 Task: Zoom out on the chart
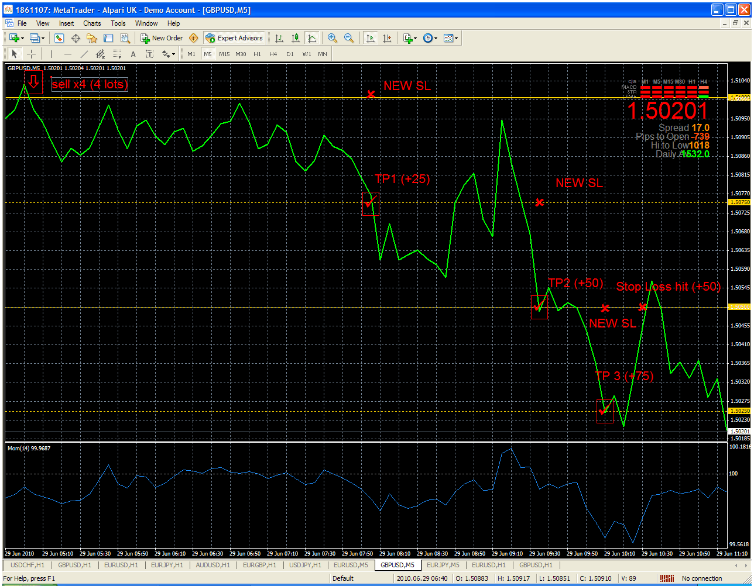click(x=349, y=38)
